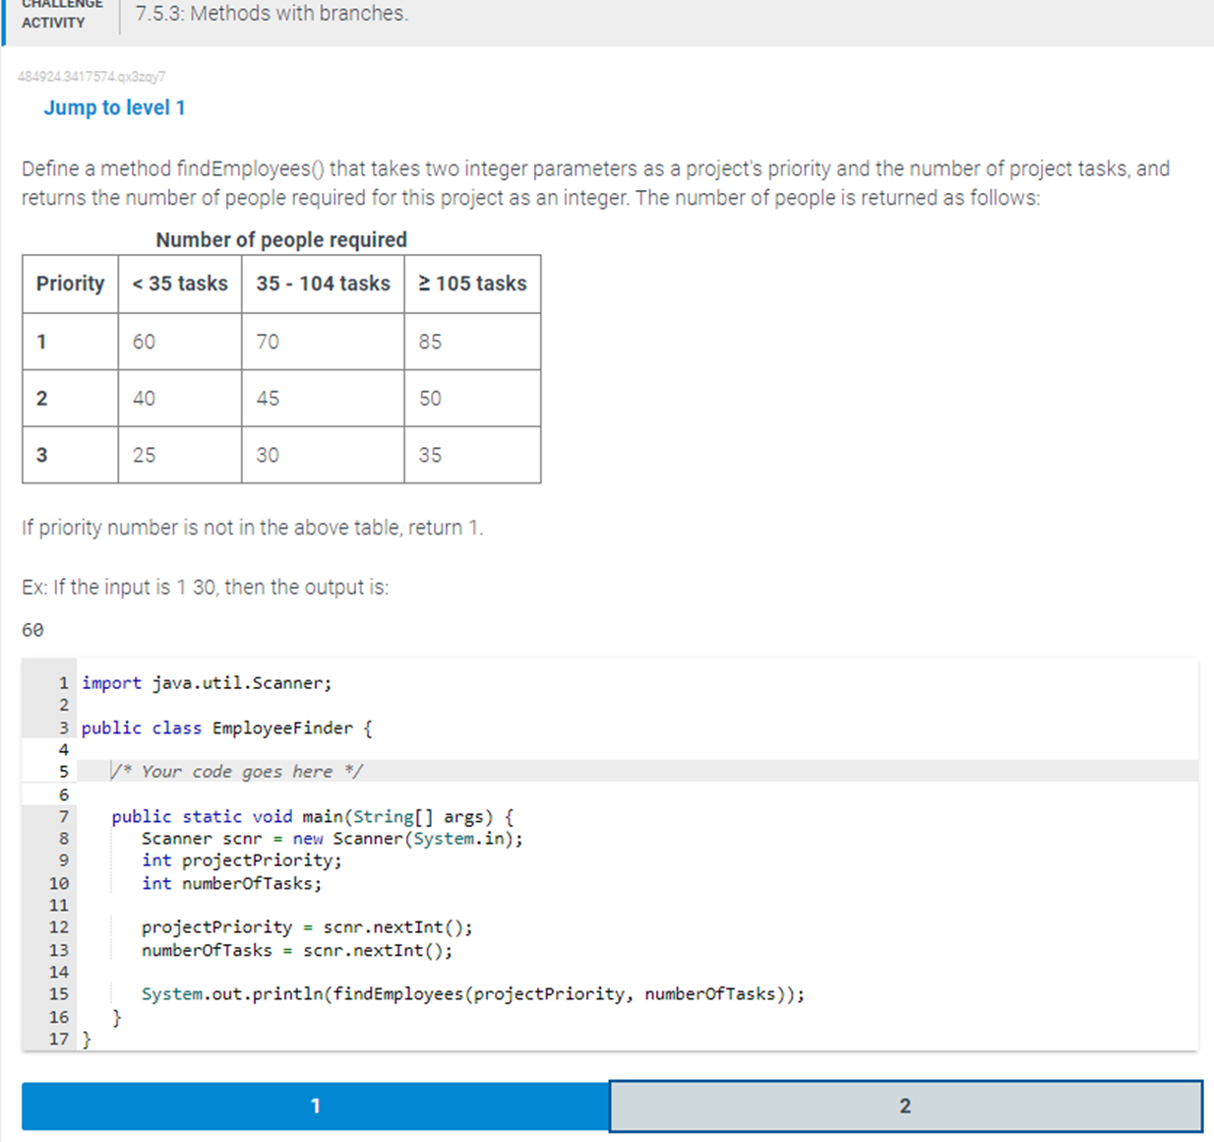Select level 1 tab button

316,1106
